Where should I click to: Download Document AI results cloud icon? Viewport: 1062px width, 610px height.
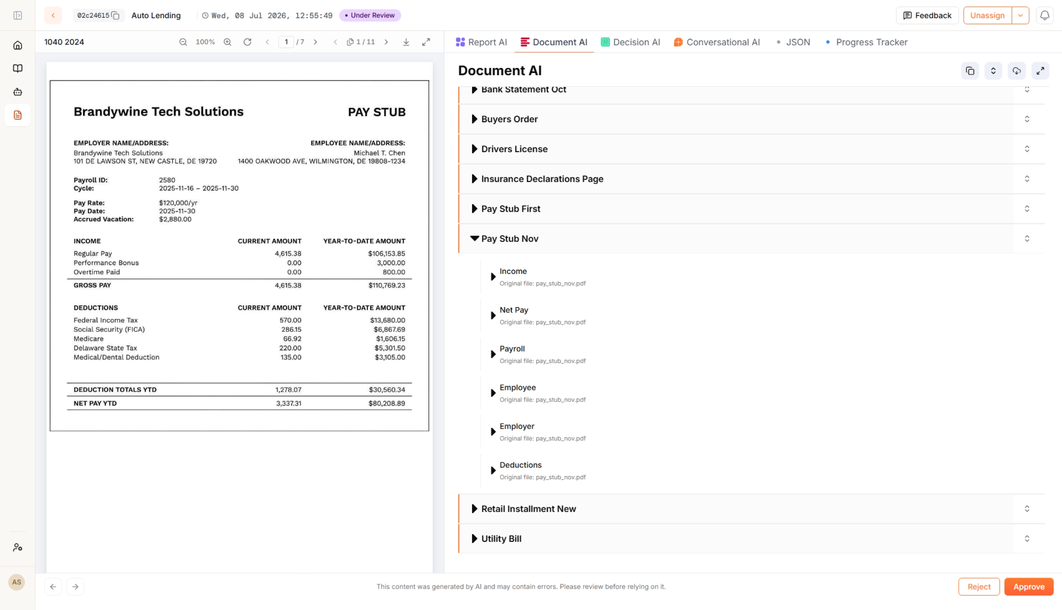pyautogui.click(x=1017, y=71)
